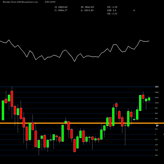This screenshot has height=164, width=164.
Task: Select the open value "O: 1022.63"
Action: [x=61, y=7]
